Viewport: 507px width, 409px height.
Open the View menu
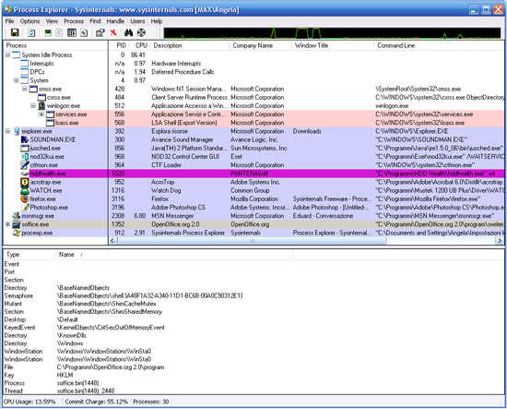coord(52,21)
